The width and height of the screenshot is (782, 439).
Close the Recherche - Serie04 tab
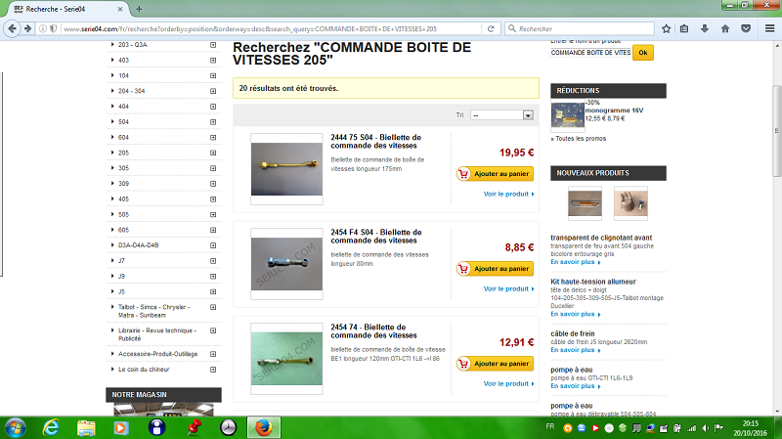click(120, 9)
